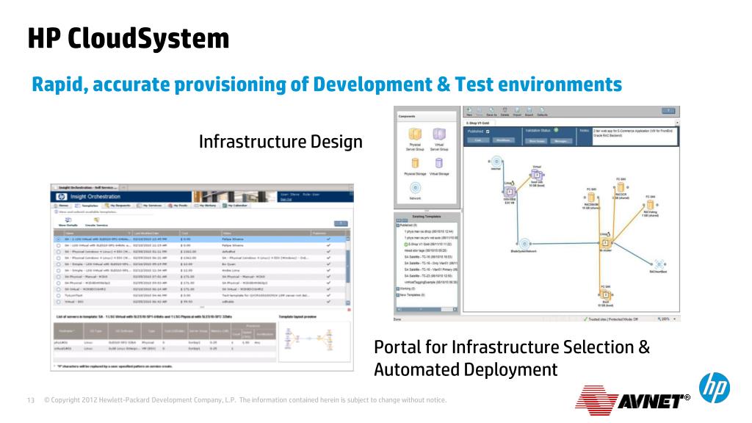Viewport: 752px width, 423px height.
Task: Click the Defaults toolbar icon
Action: (542, 110)
